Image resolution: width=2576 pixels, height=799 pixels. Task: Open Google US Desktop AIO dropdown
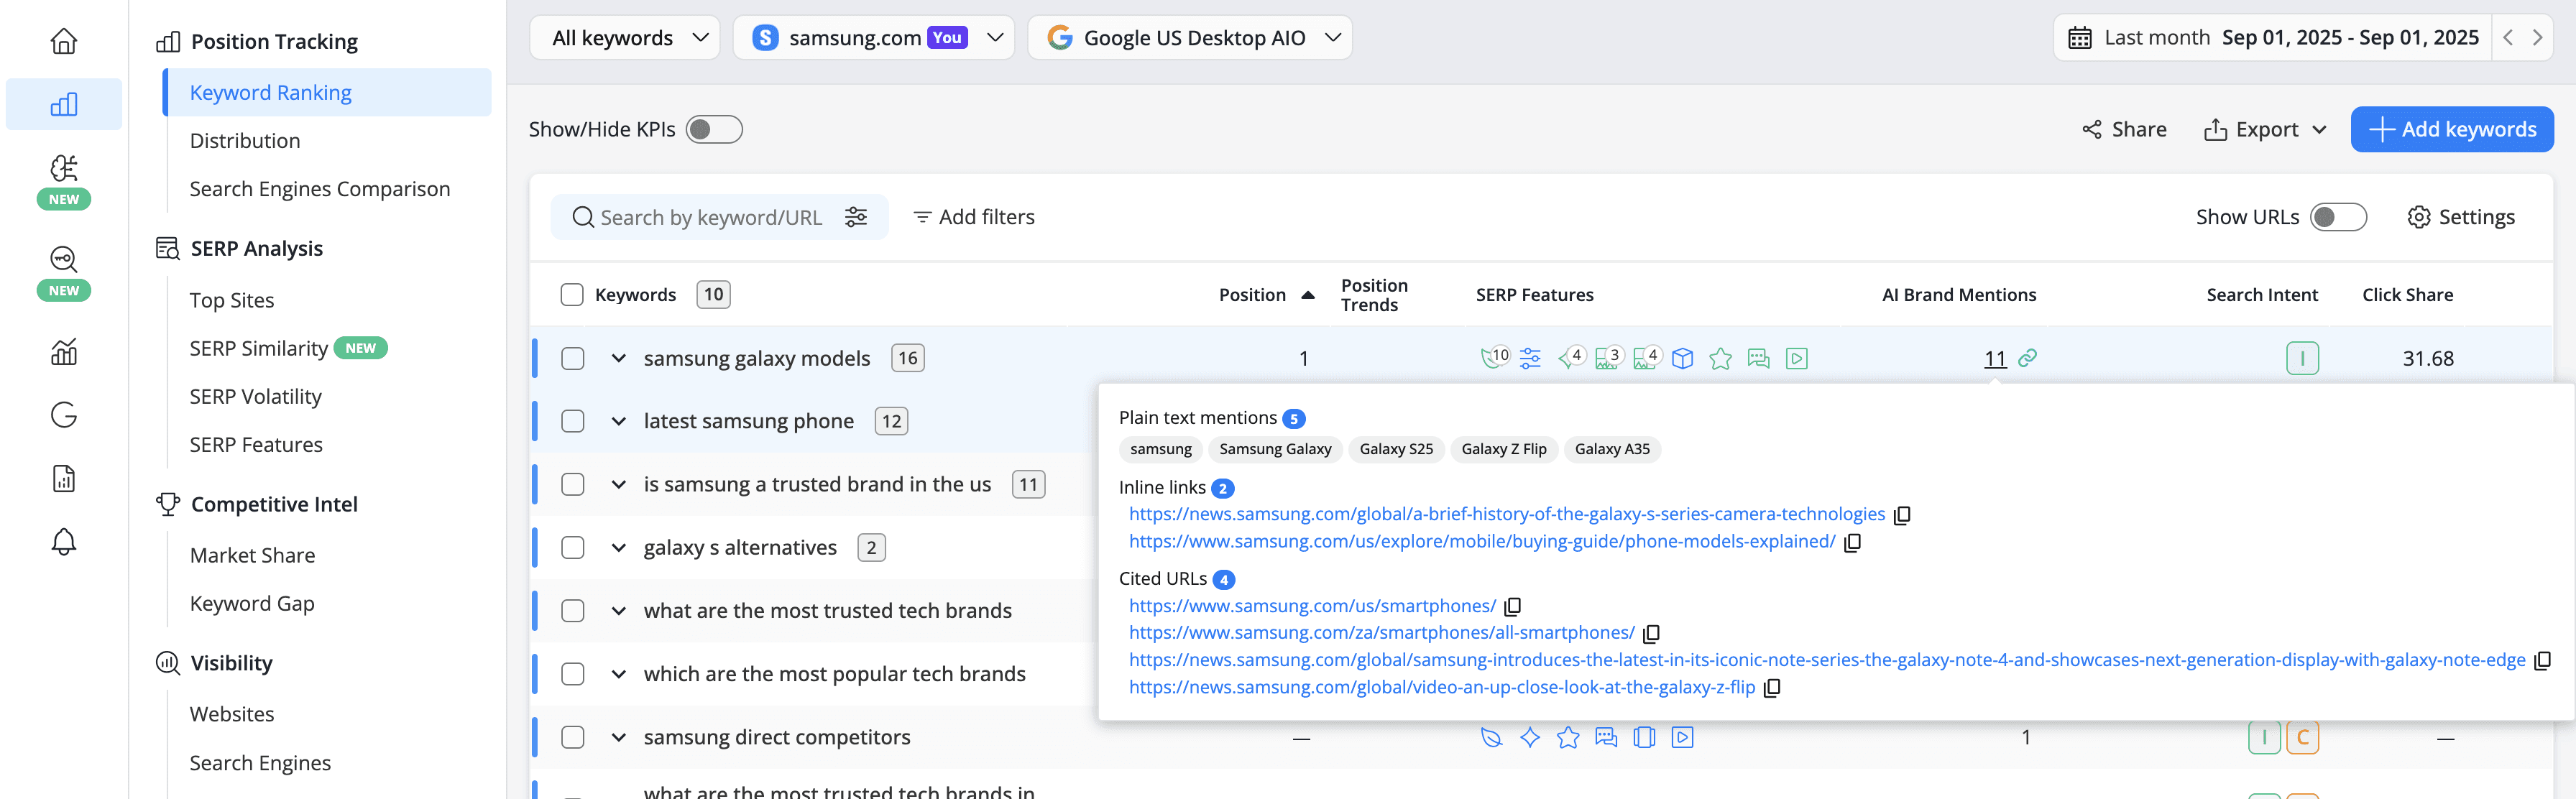coord(1189,38)
